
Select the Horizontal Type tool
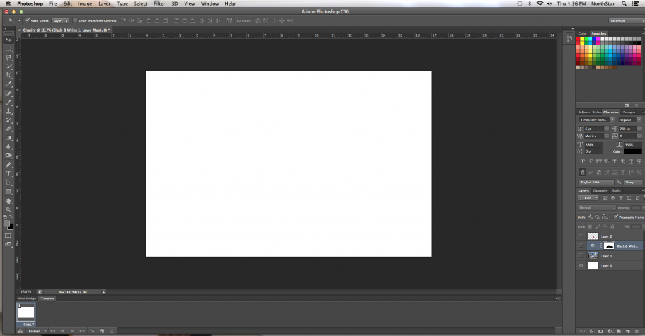click(8, 174)
